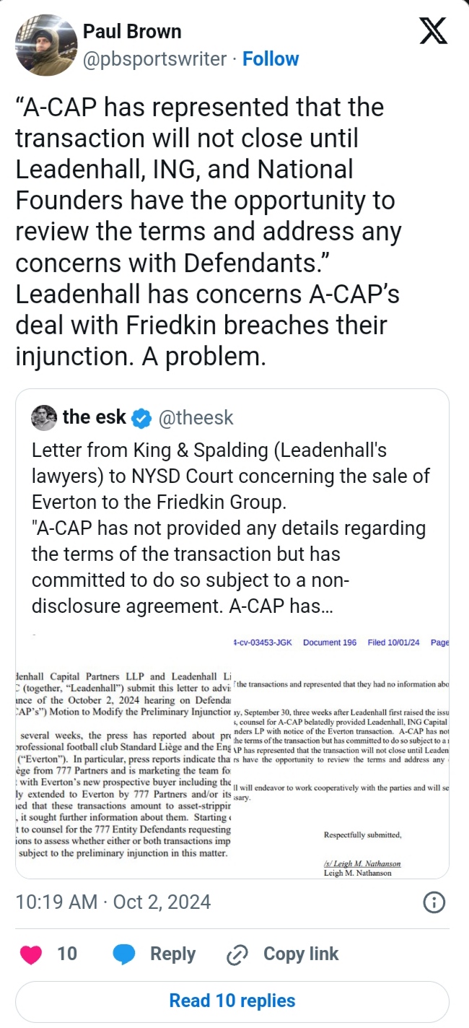Open the @pbsportswriter handle link
The width and height of the screenshot is (469, 1028).
coord(155,59)
